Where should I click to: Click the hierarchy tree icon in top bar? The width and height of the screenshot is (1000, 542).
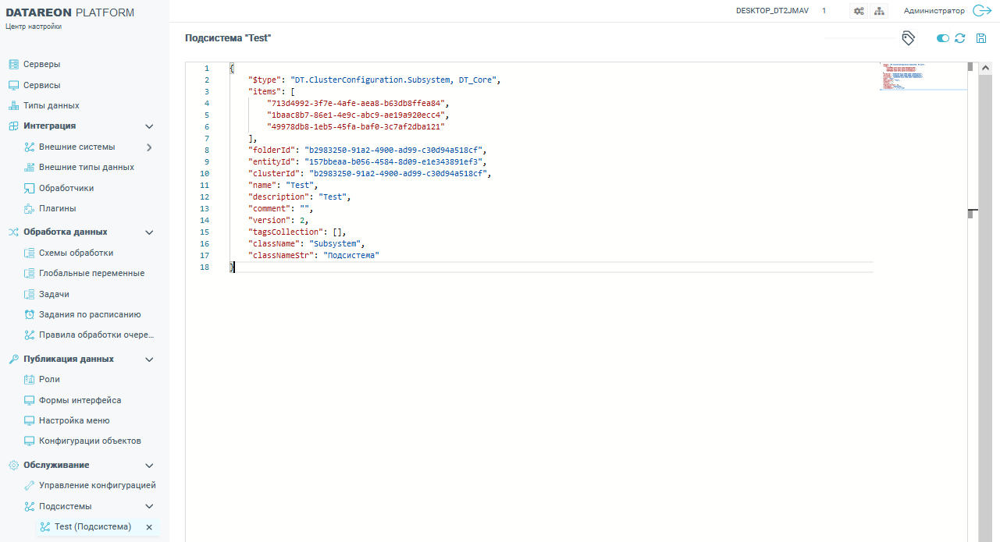coord(879,11)
